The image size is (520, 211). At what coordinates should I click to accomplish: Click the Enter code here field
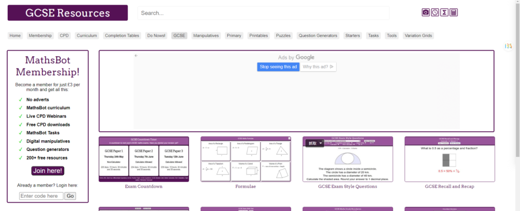click(x=41, y=196)
